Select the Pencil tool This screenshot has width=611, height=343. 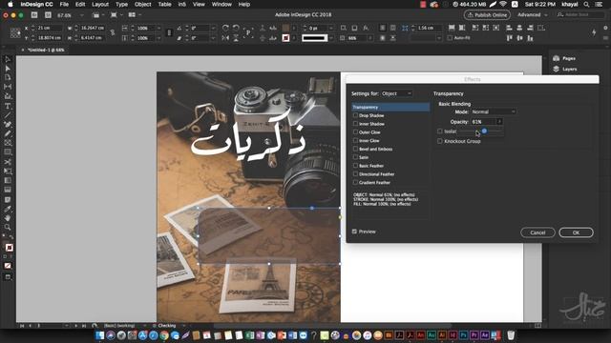[x=8, y=133]
